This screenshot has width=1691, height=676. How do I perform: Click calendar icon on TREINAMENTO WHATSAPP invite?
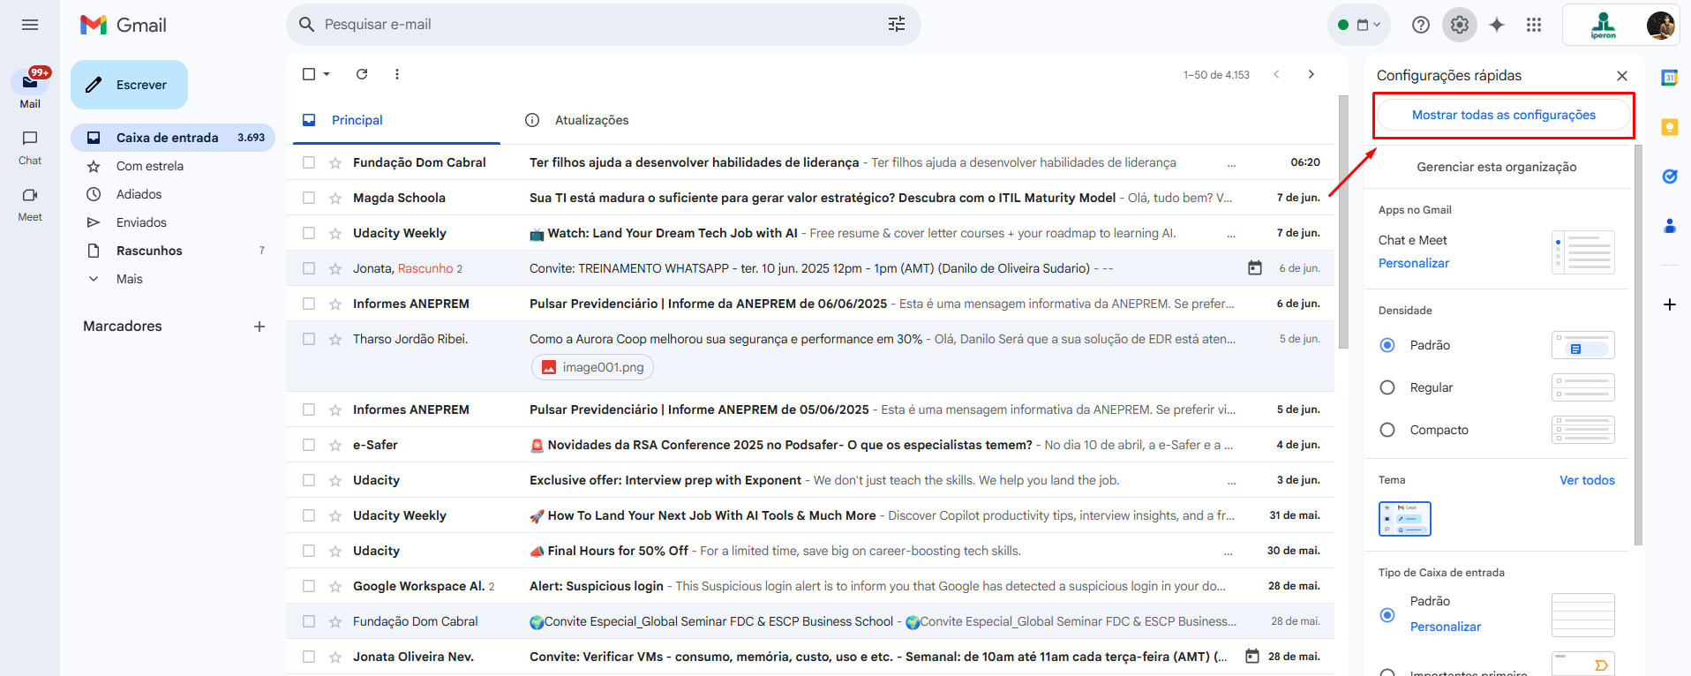pos(1255,267)
